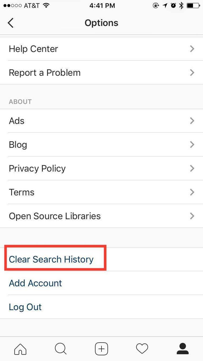Open the Privacy Policy row
Screen dimensions: 203x361
101,168
